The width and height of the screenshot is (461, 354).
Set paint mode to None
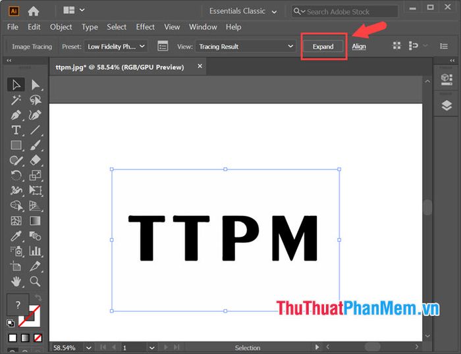(38, 338)
